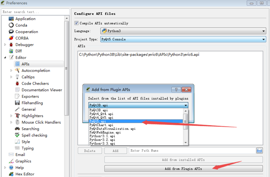Click the dropdown list scrollbar down arrow
Screen dimensions: 270x177
tap(186, 142)
